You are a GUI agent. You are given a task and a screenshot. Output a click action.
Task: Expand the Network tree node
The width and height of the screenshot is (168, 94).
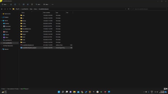click(1, 49)
